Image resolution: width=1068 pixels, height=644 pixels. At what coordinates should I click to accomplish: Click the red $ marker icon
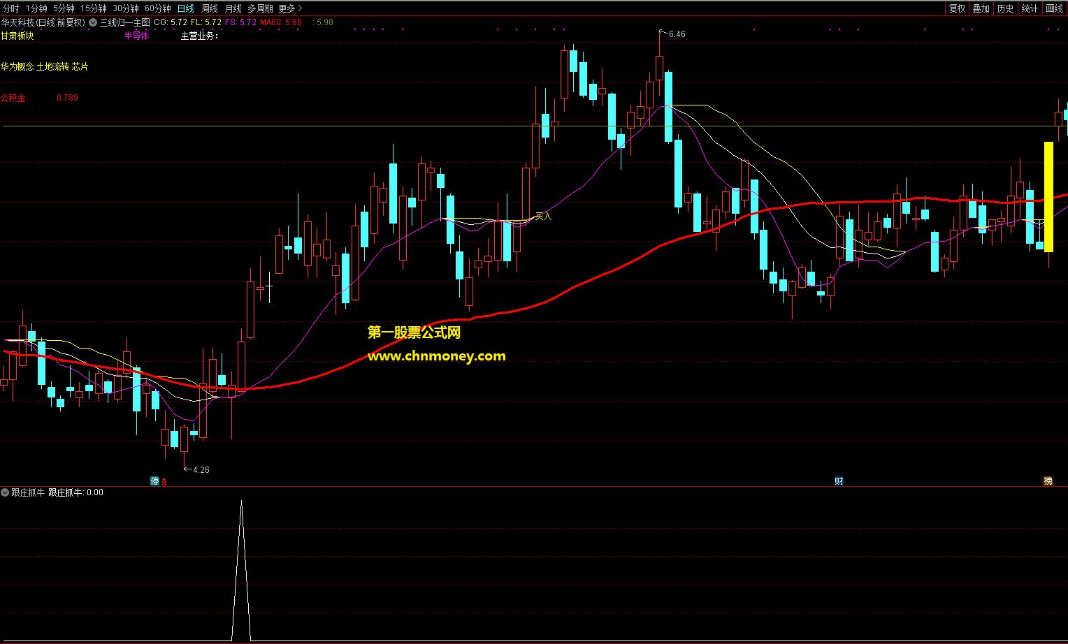pos(164,482)
